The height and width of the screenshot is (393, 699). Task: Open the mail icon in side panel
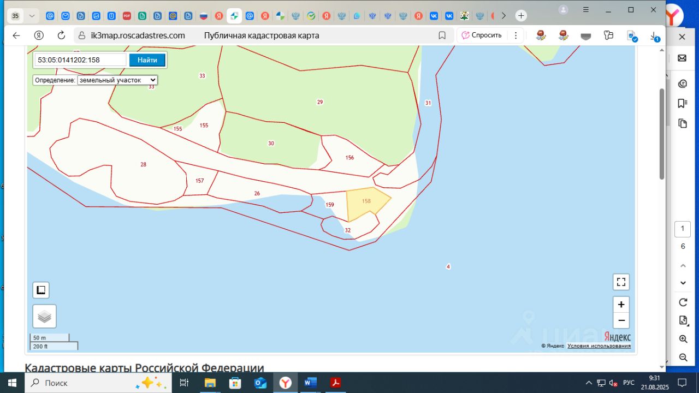tap(682, 58)
